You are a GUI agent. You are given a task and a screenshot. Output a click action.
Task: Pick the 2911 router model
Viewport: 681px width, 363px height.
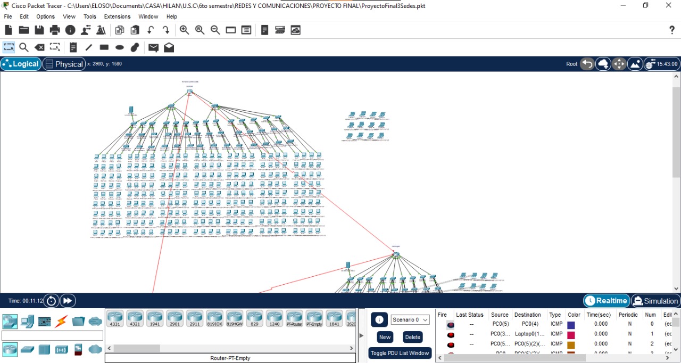(x=194, y=318)
